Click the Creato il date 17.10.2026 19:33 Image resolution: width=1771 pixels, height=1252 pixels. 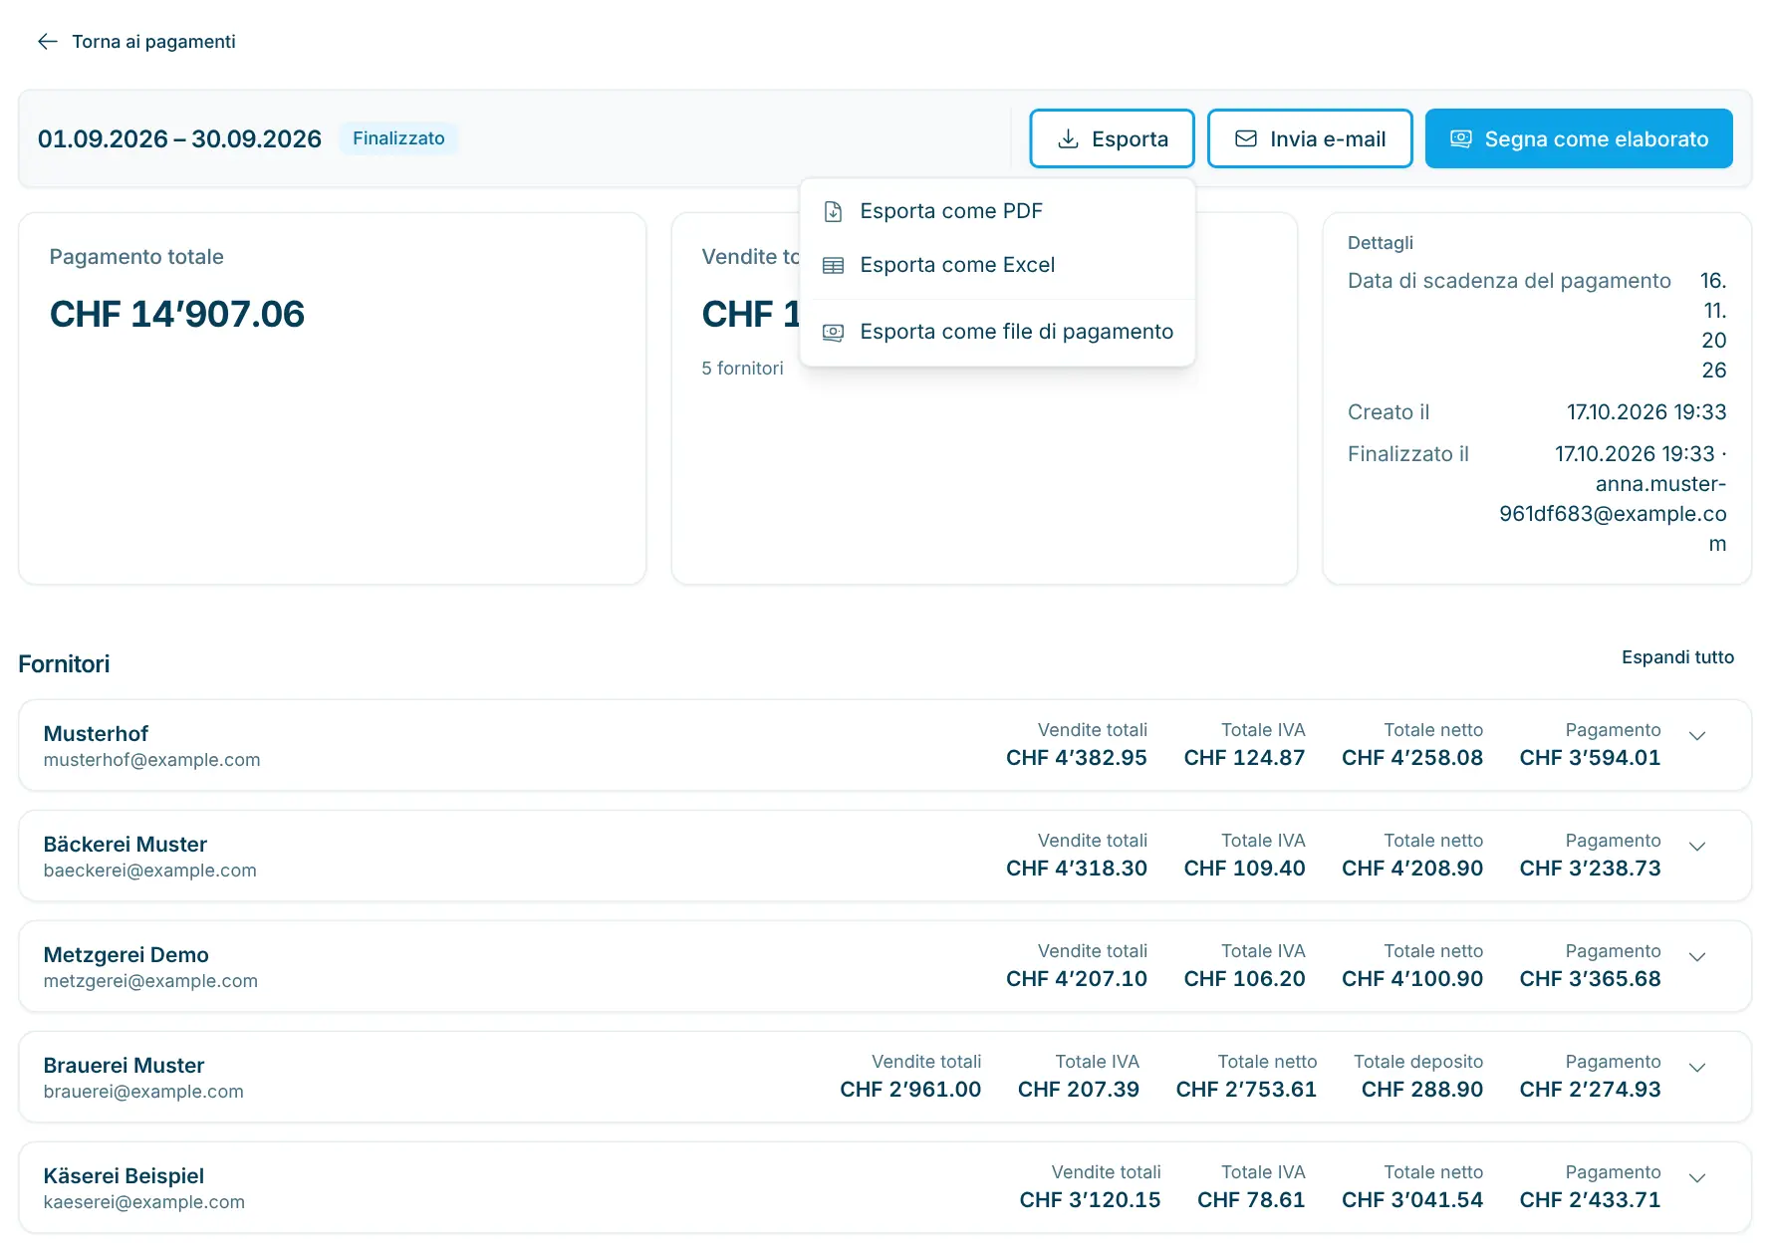[x=1646, y=412]
